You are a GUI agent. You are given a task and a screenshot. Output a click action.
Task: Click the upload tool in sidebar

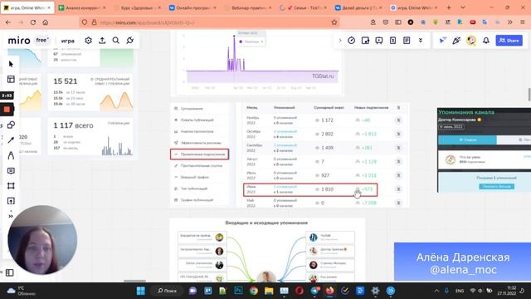pos(11,201)
